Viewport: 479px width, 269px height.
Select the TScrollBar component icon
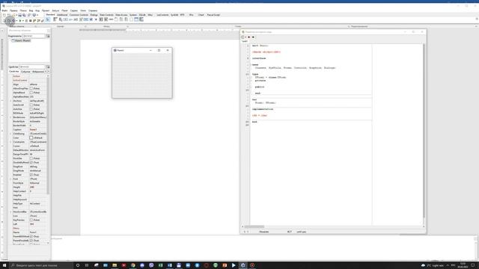coord(111,19)
